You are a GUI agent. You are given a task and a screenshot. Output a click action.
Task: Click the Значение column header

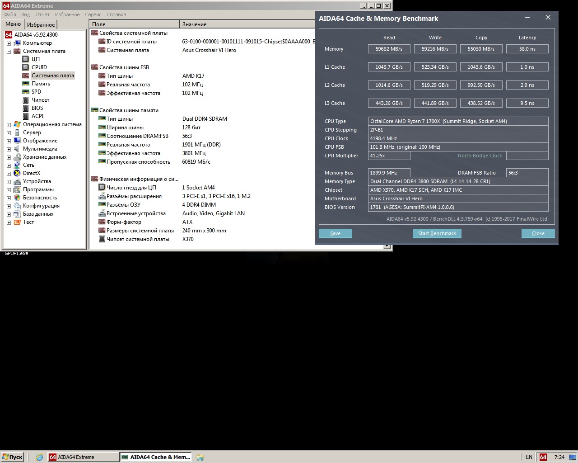(247, 24)
